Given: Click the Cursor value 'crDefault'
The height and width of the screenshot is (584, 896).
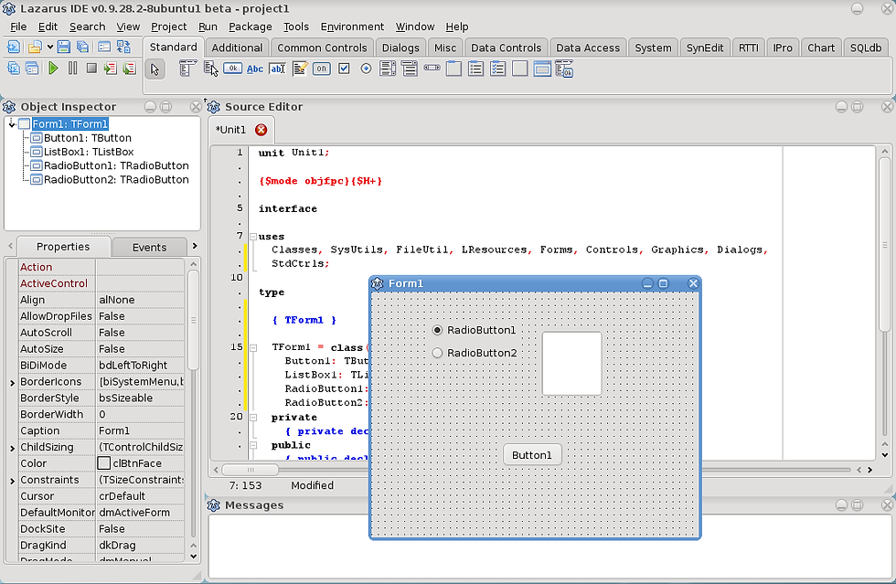Looking at the screenshot, I should coord(141,496).
